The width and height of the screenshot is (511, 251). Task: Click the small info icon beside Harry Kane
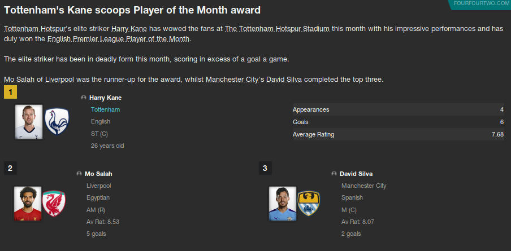point(84,98)
